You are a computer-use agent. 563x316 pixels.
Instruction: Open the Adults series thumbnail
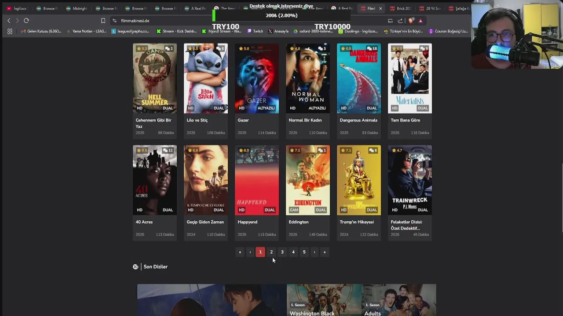coord(399,300)
